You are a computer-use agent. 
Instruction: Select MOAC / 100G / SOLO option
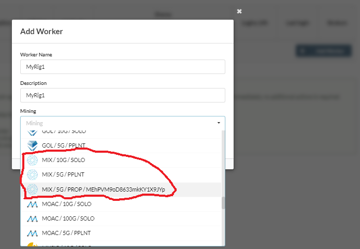click(x=121, y=218)
